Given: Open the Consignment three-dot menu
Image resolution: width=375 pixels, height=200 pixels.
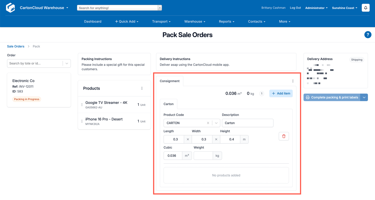Looking at the screenshot, I should point(293,81).
